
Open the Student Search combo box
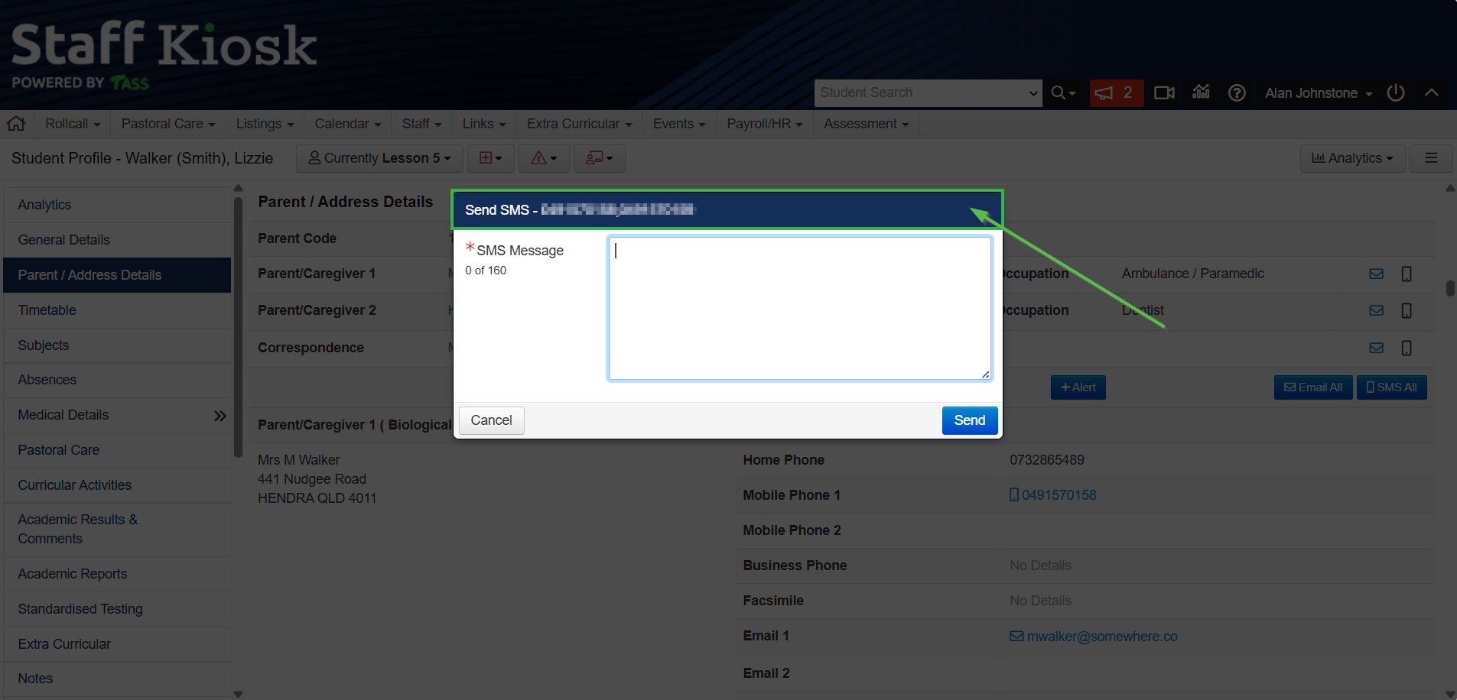point(927,93)
